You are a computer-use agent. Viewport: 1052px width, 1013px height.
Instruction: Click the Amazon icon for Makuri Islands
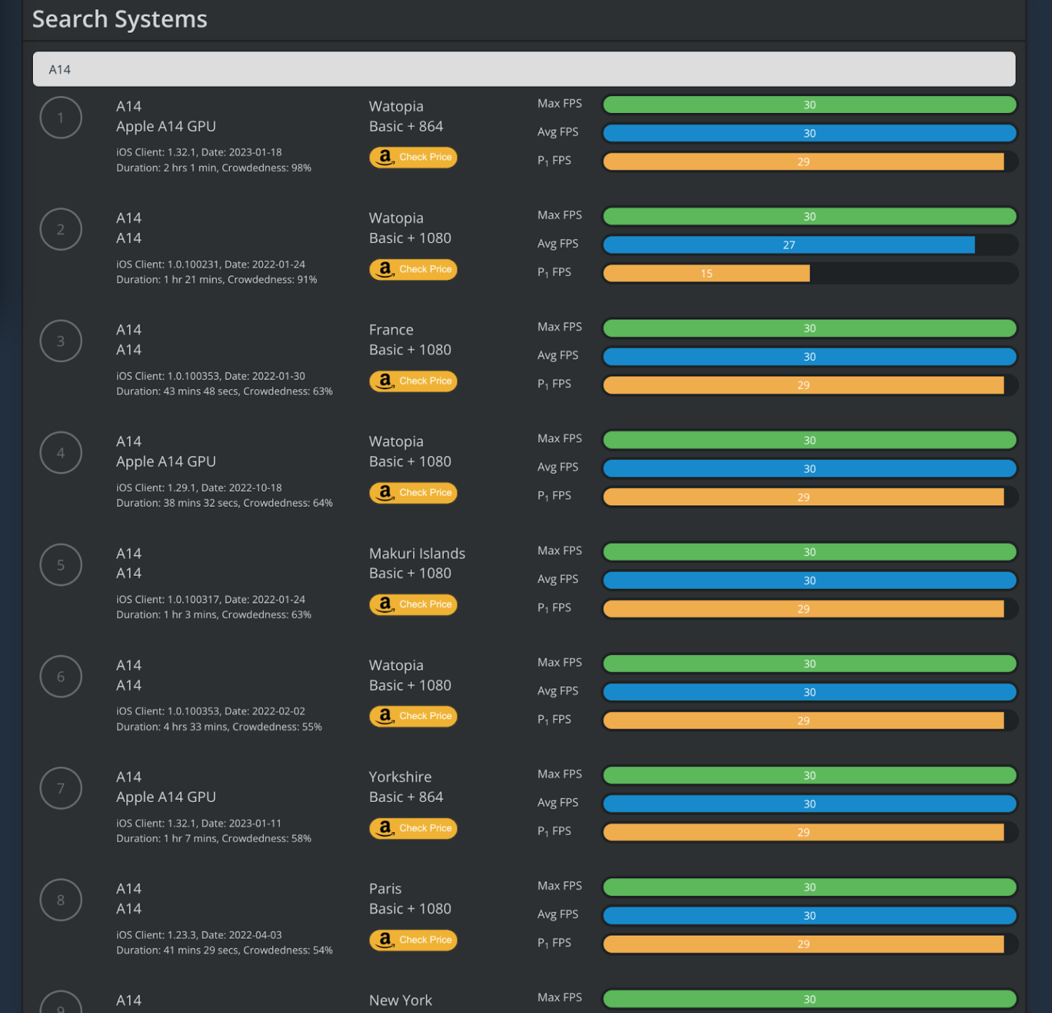(385, 604)
